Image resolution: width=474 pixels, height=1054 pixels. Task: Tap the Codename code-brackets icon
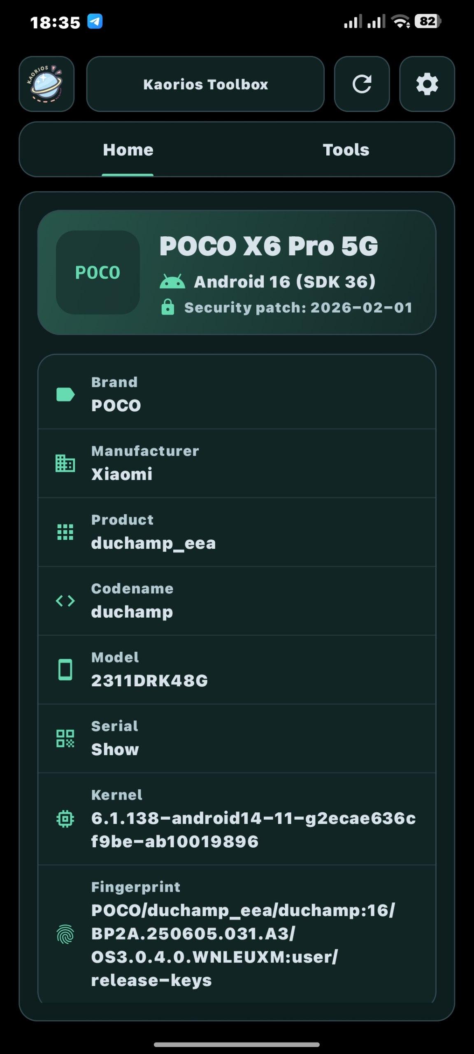pyautogui.click(x=65, y=601)
